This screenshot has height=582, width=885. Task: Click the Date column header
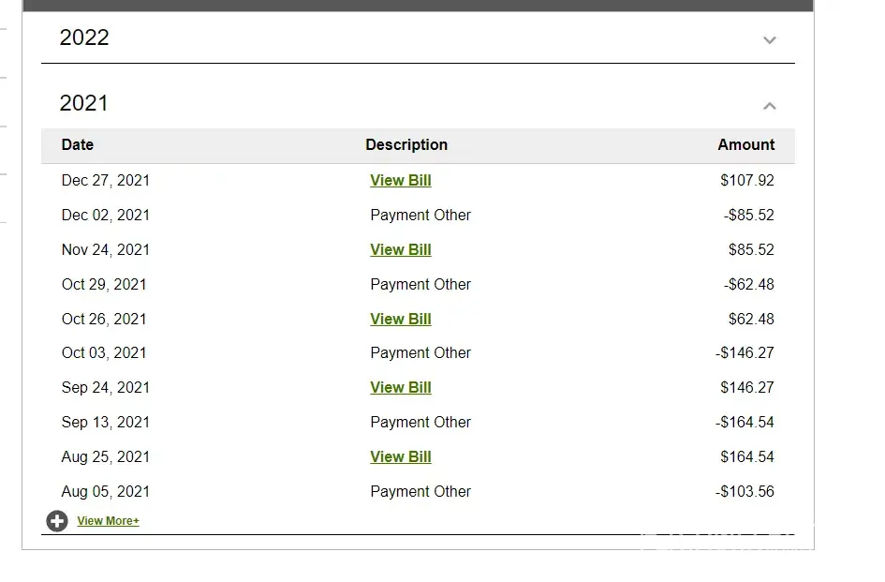point(78,145)
